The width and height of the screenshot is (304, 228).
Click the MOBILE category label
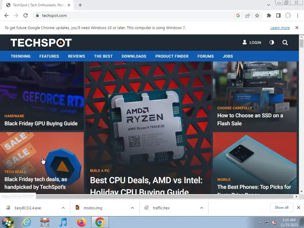point(224,180)
